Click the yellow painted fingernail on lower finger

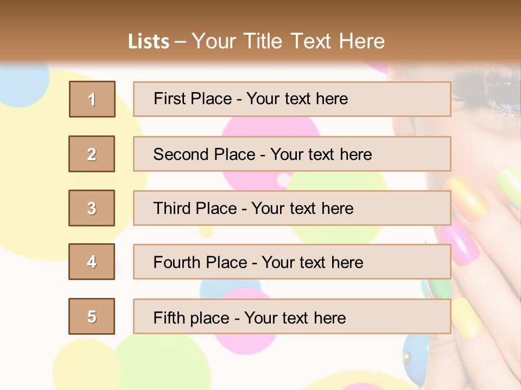click(x=467, y=317)
